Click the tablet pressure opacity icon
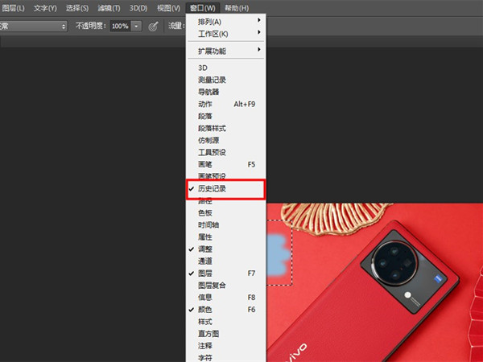Viewport: 483px width, 362px height. click(x=152, y=26)
